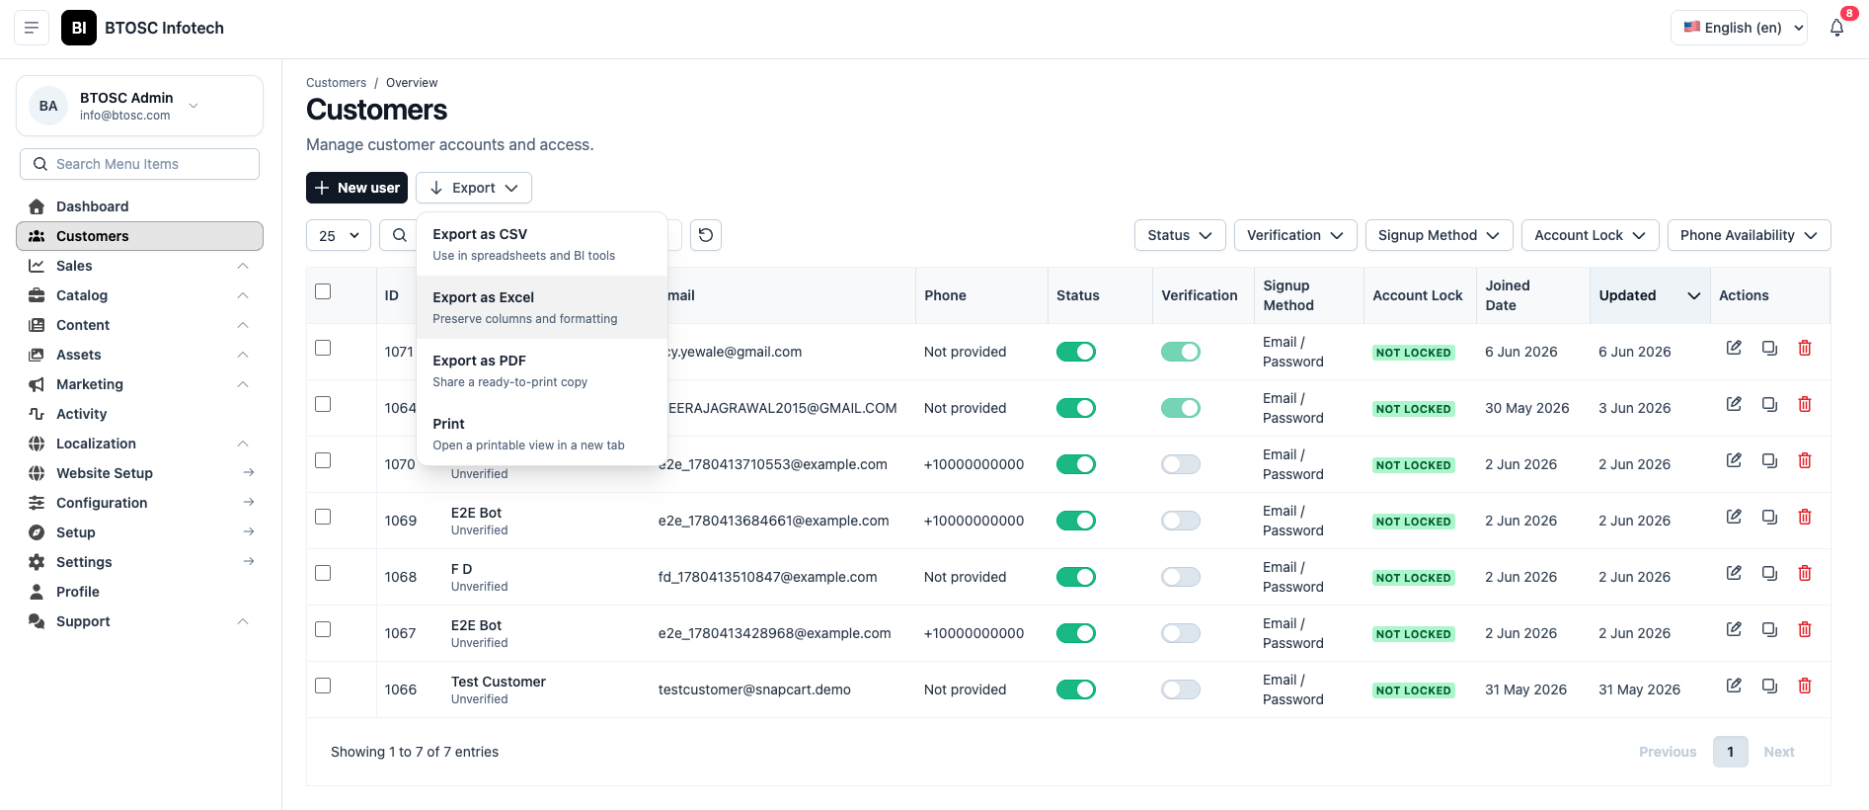Collapse sidebar with hamburger menu icon

(x=32, y=28)
